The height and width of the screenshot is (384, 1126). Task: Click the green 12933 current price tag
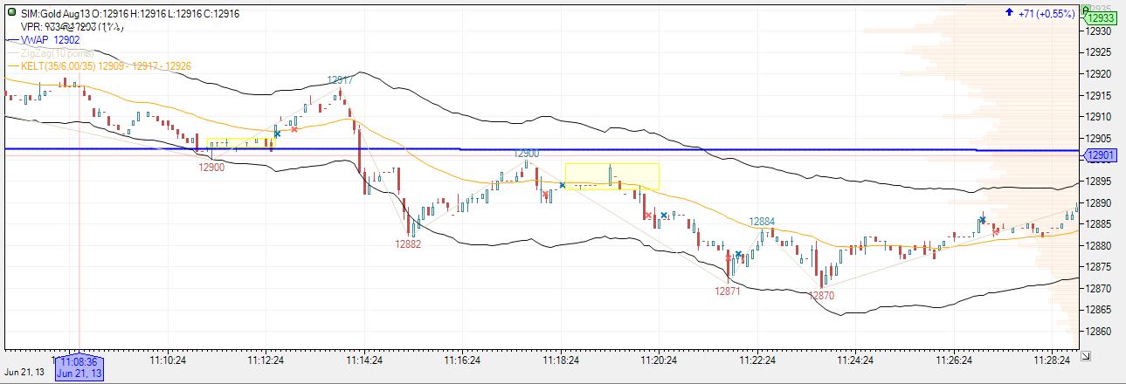pyautogui.click(x=1101, y=17)
